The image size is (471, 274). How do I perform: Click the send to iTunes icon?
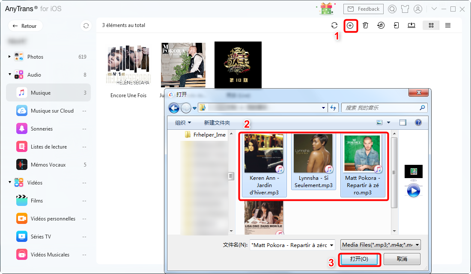coord(381,26)
